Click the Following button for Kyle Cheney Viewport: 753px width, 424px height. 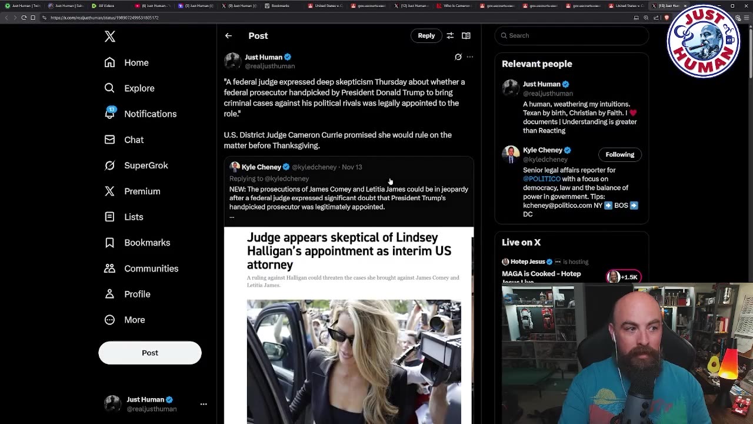[620, 154]
